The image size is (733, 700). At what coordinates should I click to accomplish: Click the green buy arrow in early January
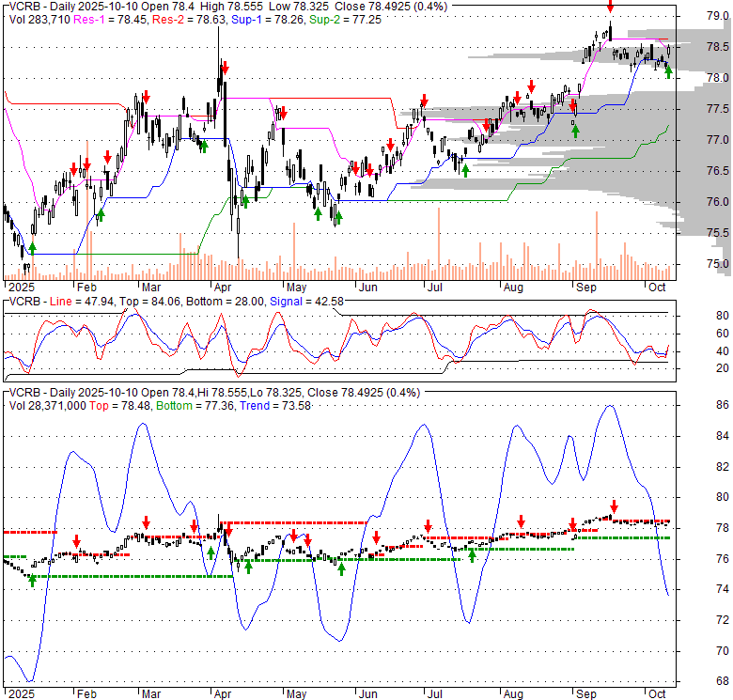coord(33,247)
